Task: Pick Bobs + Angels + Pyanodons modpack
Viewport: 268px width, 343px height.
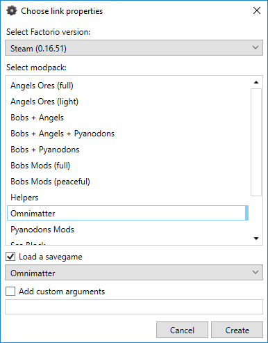Action: tap(128, 134)
